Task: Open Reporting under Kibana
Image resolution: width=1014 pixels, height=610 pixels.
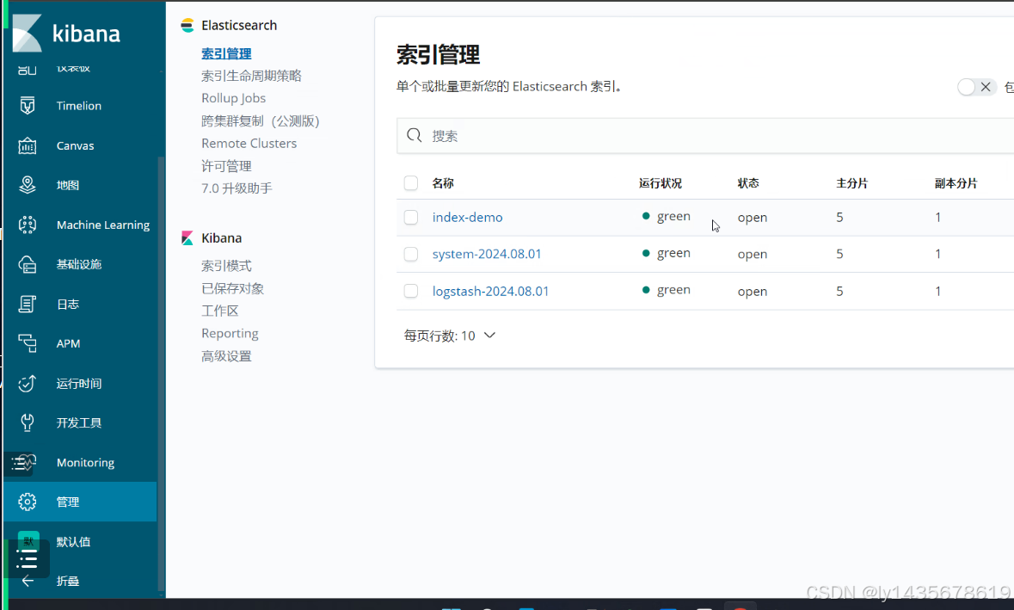Action: coord(230,334)
